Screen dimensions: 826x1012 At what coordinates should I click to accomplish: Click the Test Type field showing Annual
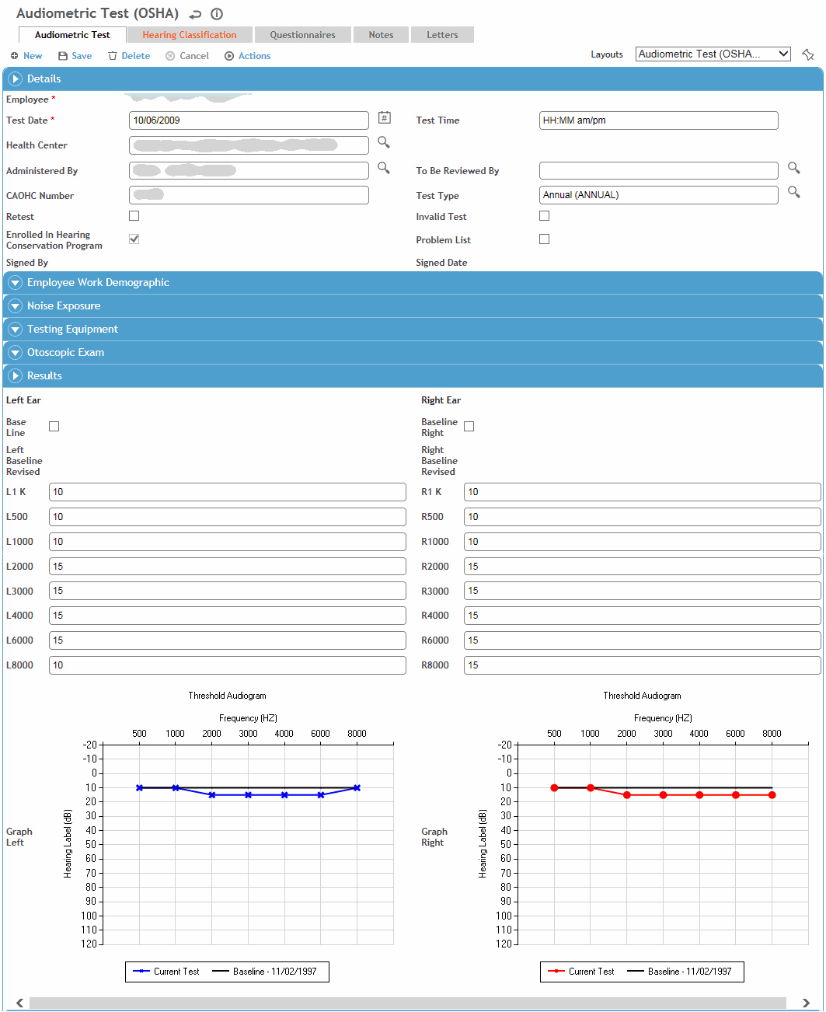pyautogui.click(x=659, y=195)
